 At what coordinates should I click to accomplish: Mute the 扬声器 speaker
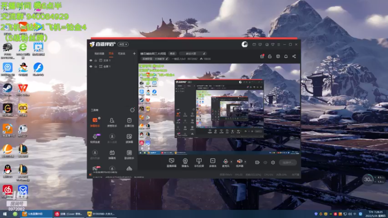pyautogui.click(x=239, y=163)
